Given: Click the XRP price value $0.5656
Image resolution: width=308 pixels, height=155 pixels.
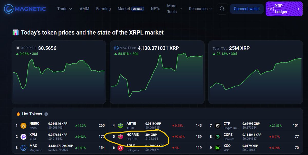Looking at the screenshot, I should pos(47,48).
